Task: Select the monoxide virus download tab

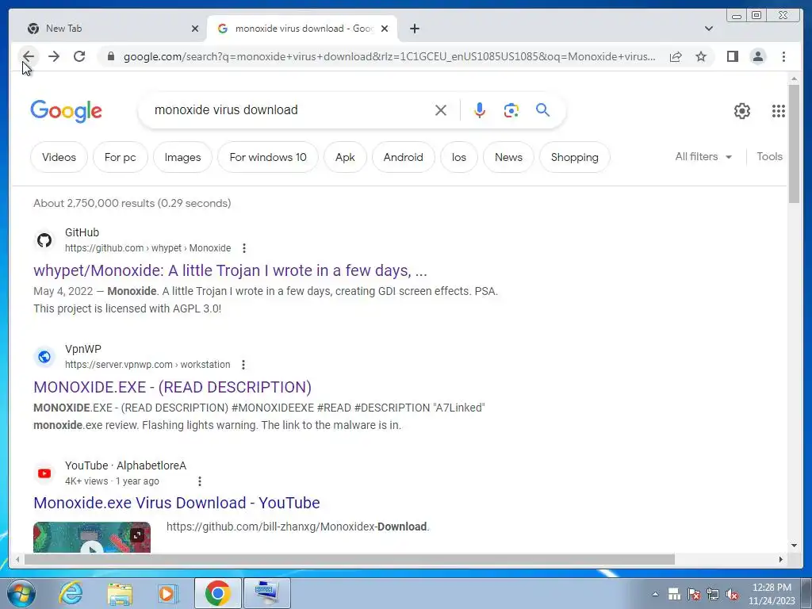Action: point(302,29)
